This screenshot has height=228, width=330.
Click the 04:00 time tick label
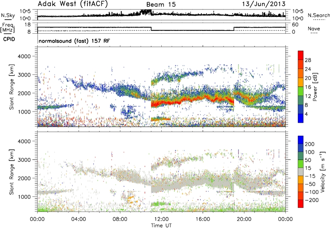click(x=79, y=219)
